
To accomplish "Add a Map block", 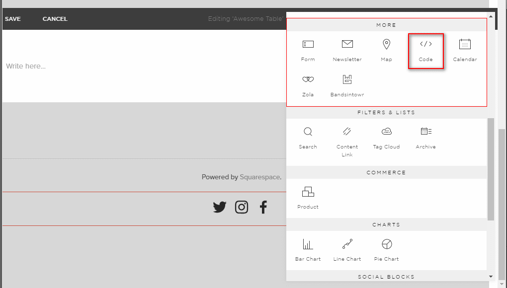I will [386, 50].
